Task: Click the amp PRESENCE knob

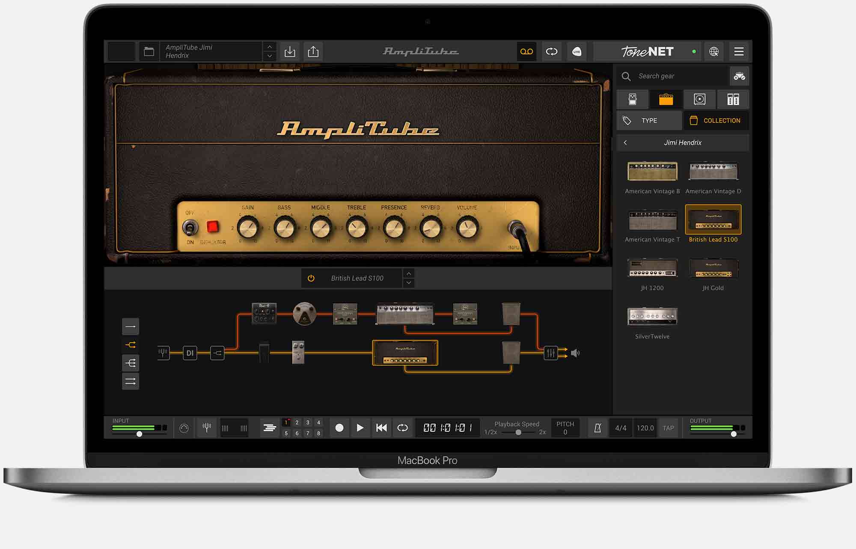Action: coord(394,227)
